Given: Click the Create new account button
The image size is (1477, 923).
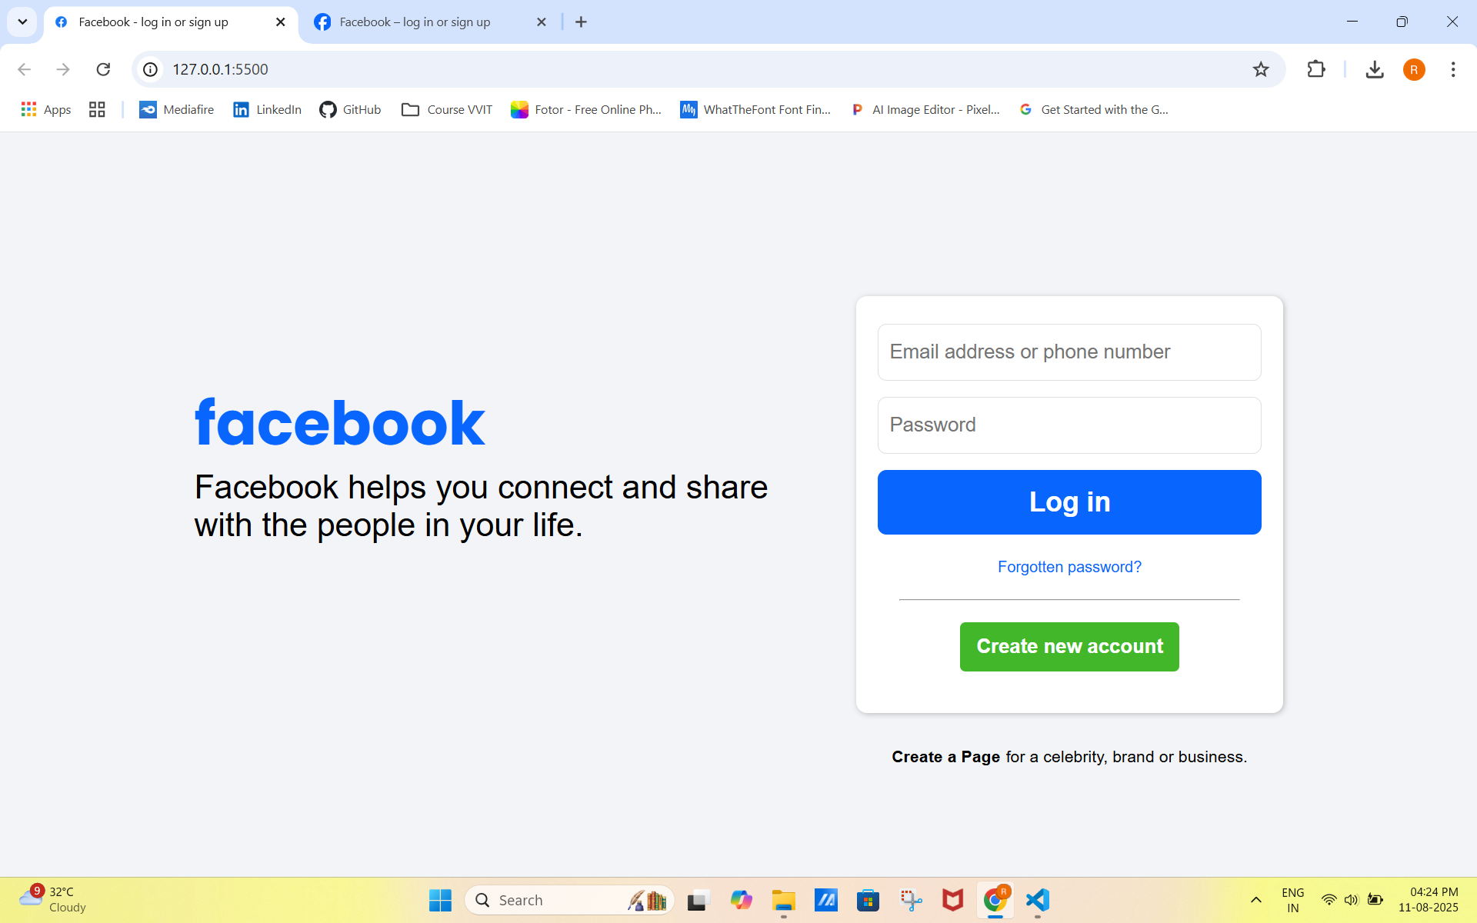Looking at the screenshot, I should (x=1069, y=647).
